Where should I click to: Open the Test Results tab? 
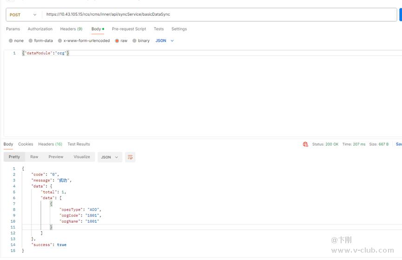[79, 144]
